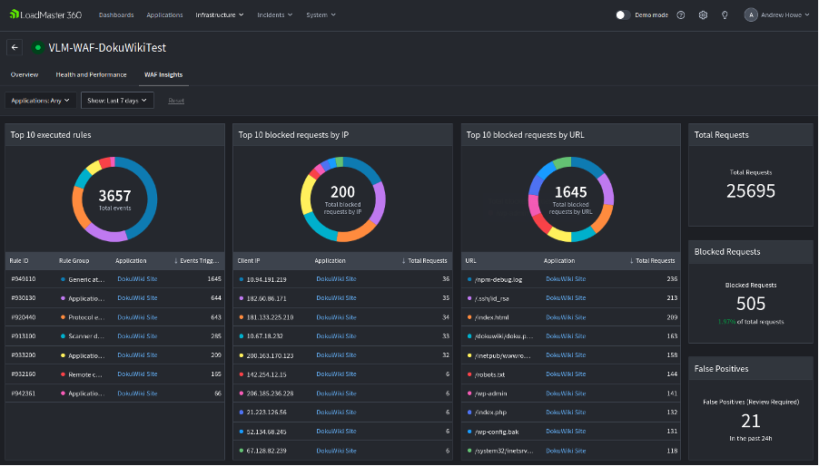Open the Show: Last 7 days dropdown
Screen dimensions: 819x466
116,101
